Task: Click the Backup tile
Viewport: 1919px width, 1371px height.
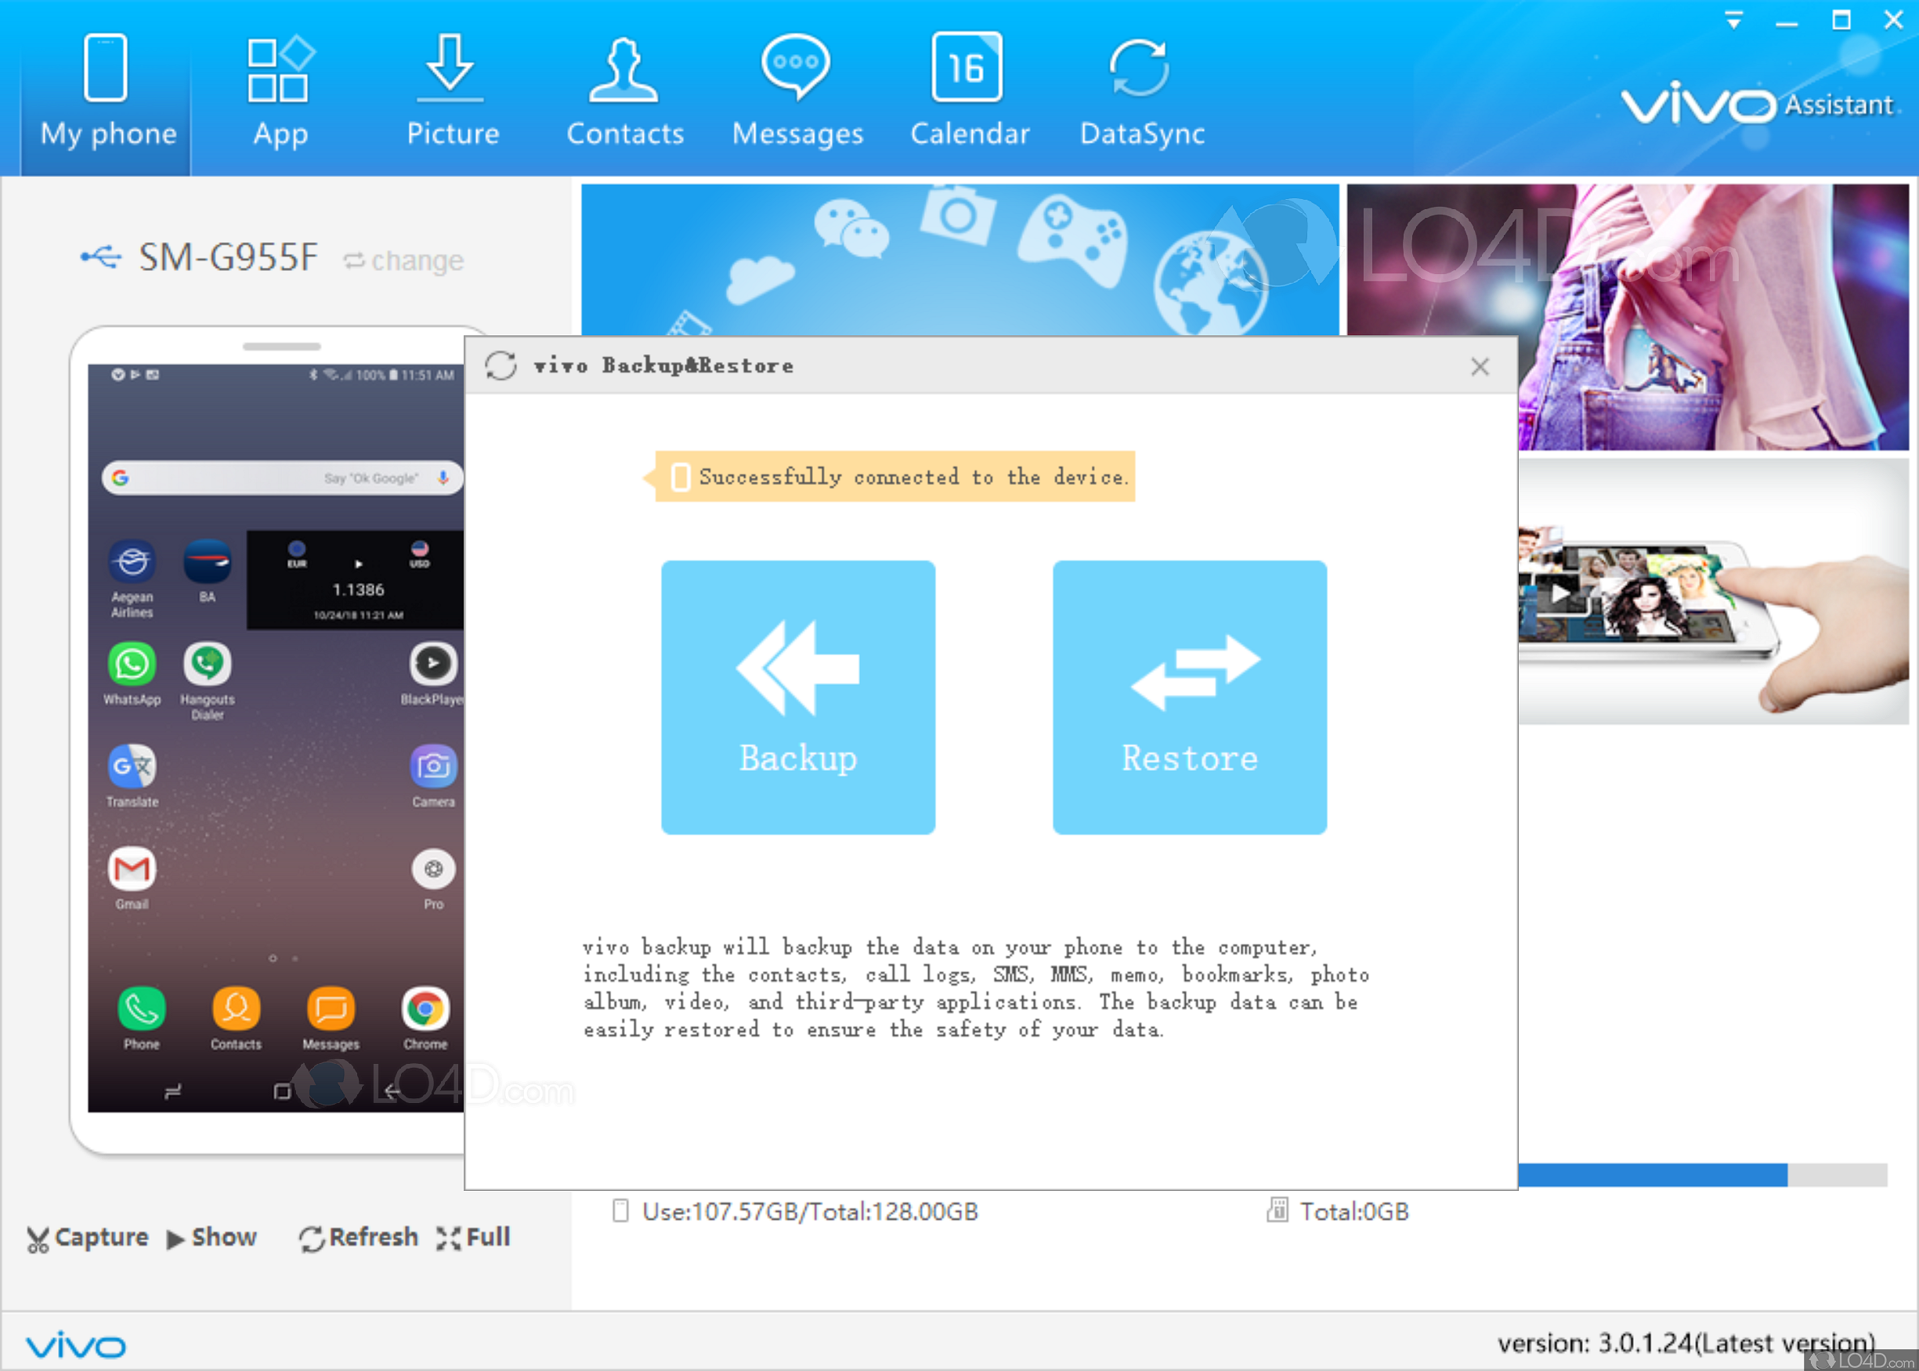Action: click(x=797, y=697)
